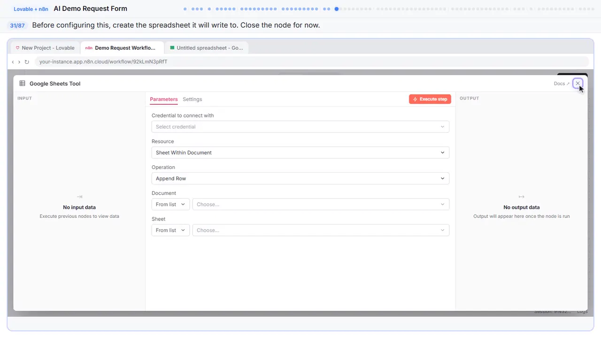Click the 31/87 step counter badge
The image size is (601, 338).
coord(17,25)
